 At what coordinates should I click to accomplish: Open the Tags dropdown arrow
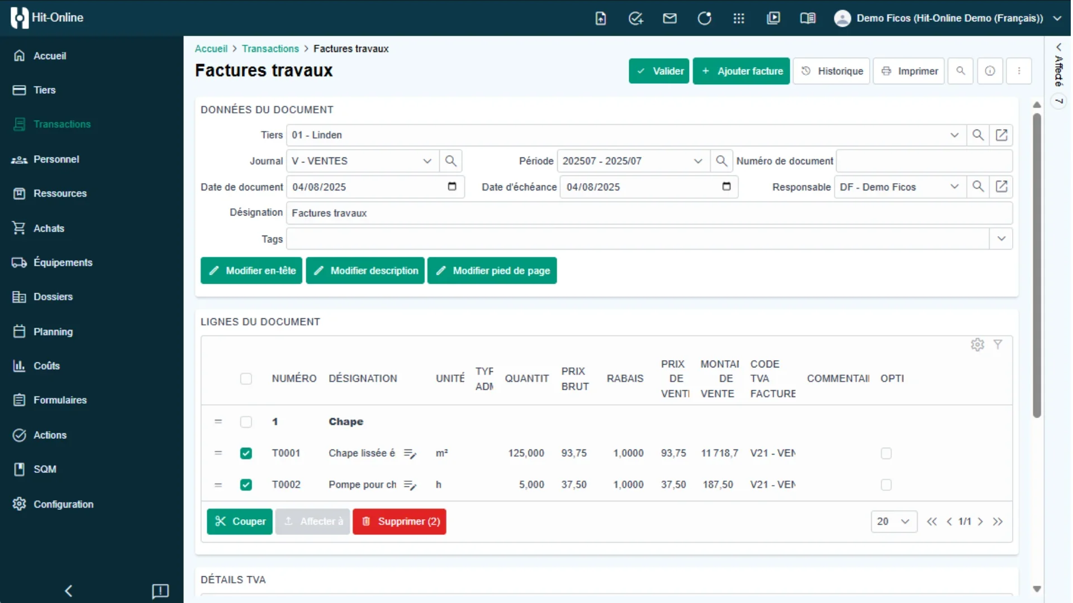pos(1001,239)
